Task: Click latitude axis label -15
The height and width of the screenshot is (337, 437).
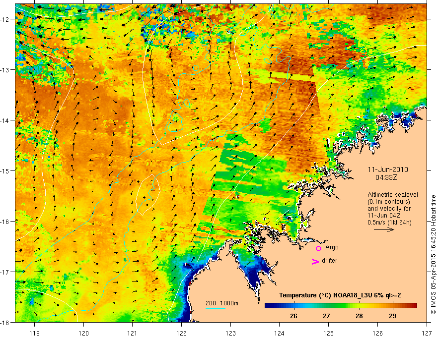Action: coord(5,170)
